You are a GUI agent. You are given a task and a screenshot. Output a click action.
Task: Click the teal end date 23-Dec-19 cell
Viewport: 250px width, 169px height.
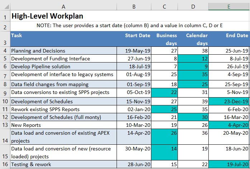point(229,101)
